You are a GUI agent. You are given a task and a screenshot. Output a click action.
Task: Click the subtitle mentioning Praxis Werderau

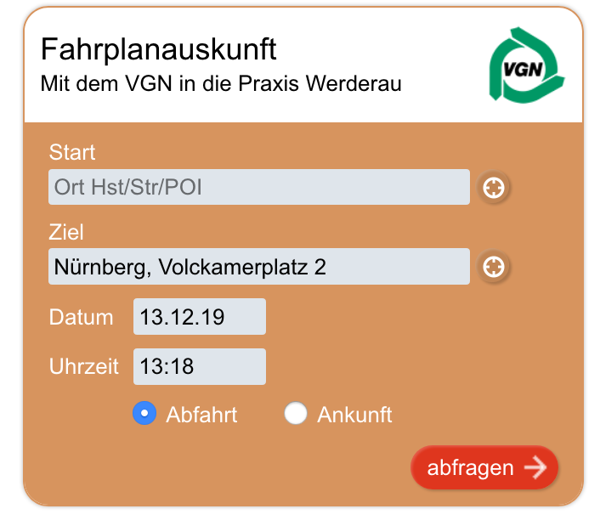tap(221, 84)
